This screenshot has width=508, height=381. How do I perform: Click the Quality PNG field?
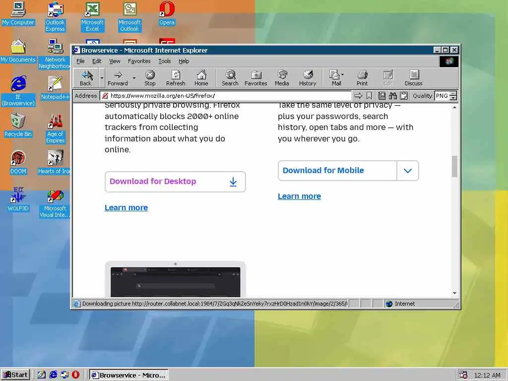[442, 96]
